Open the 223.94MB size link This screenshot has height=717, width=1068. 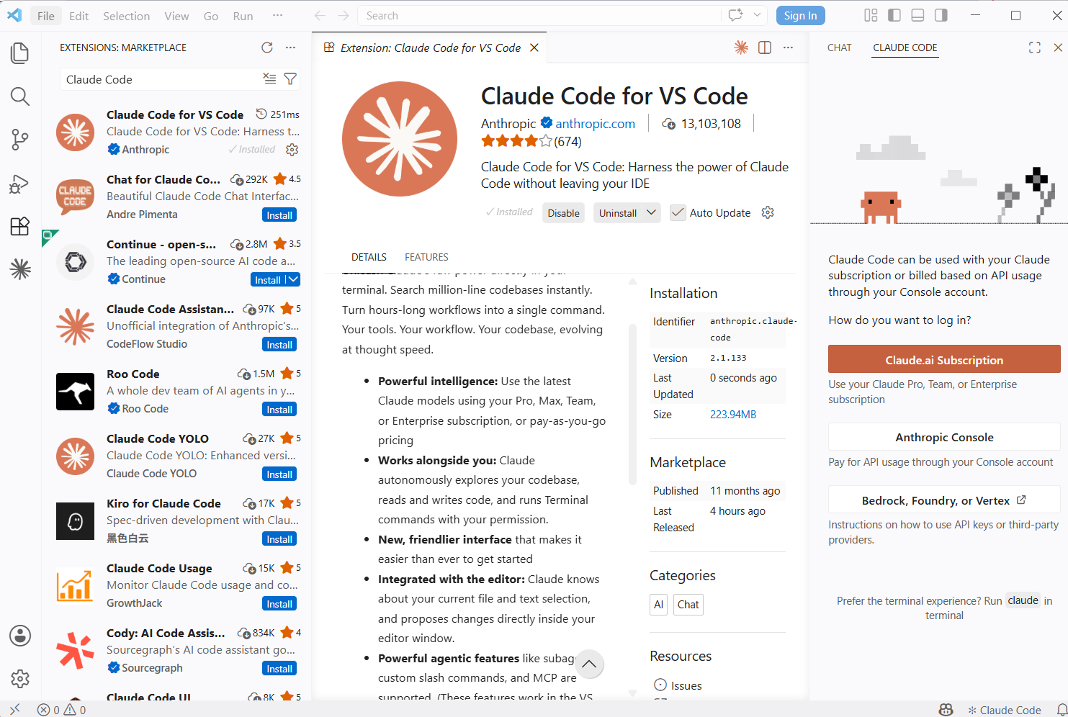pyautogui.click(x=733, y=415)
